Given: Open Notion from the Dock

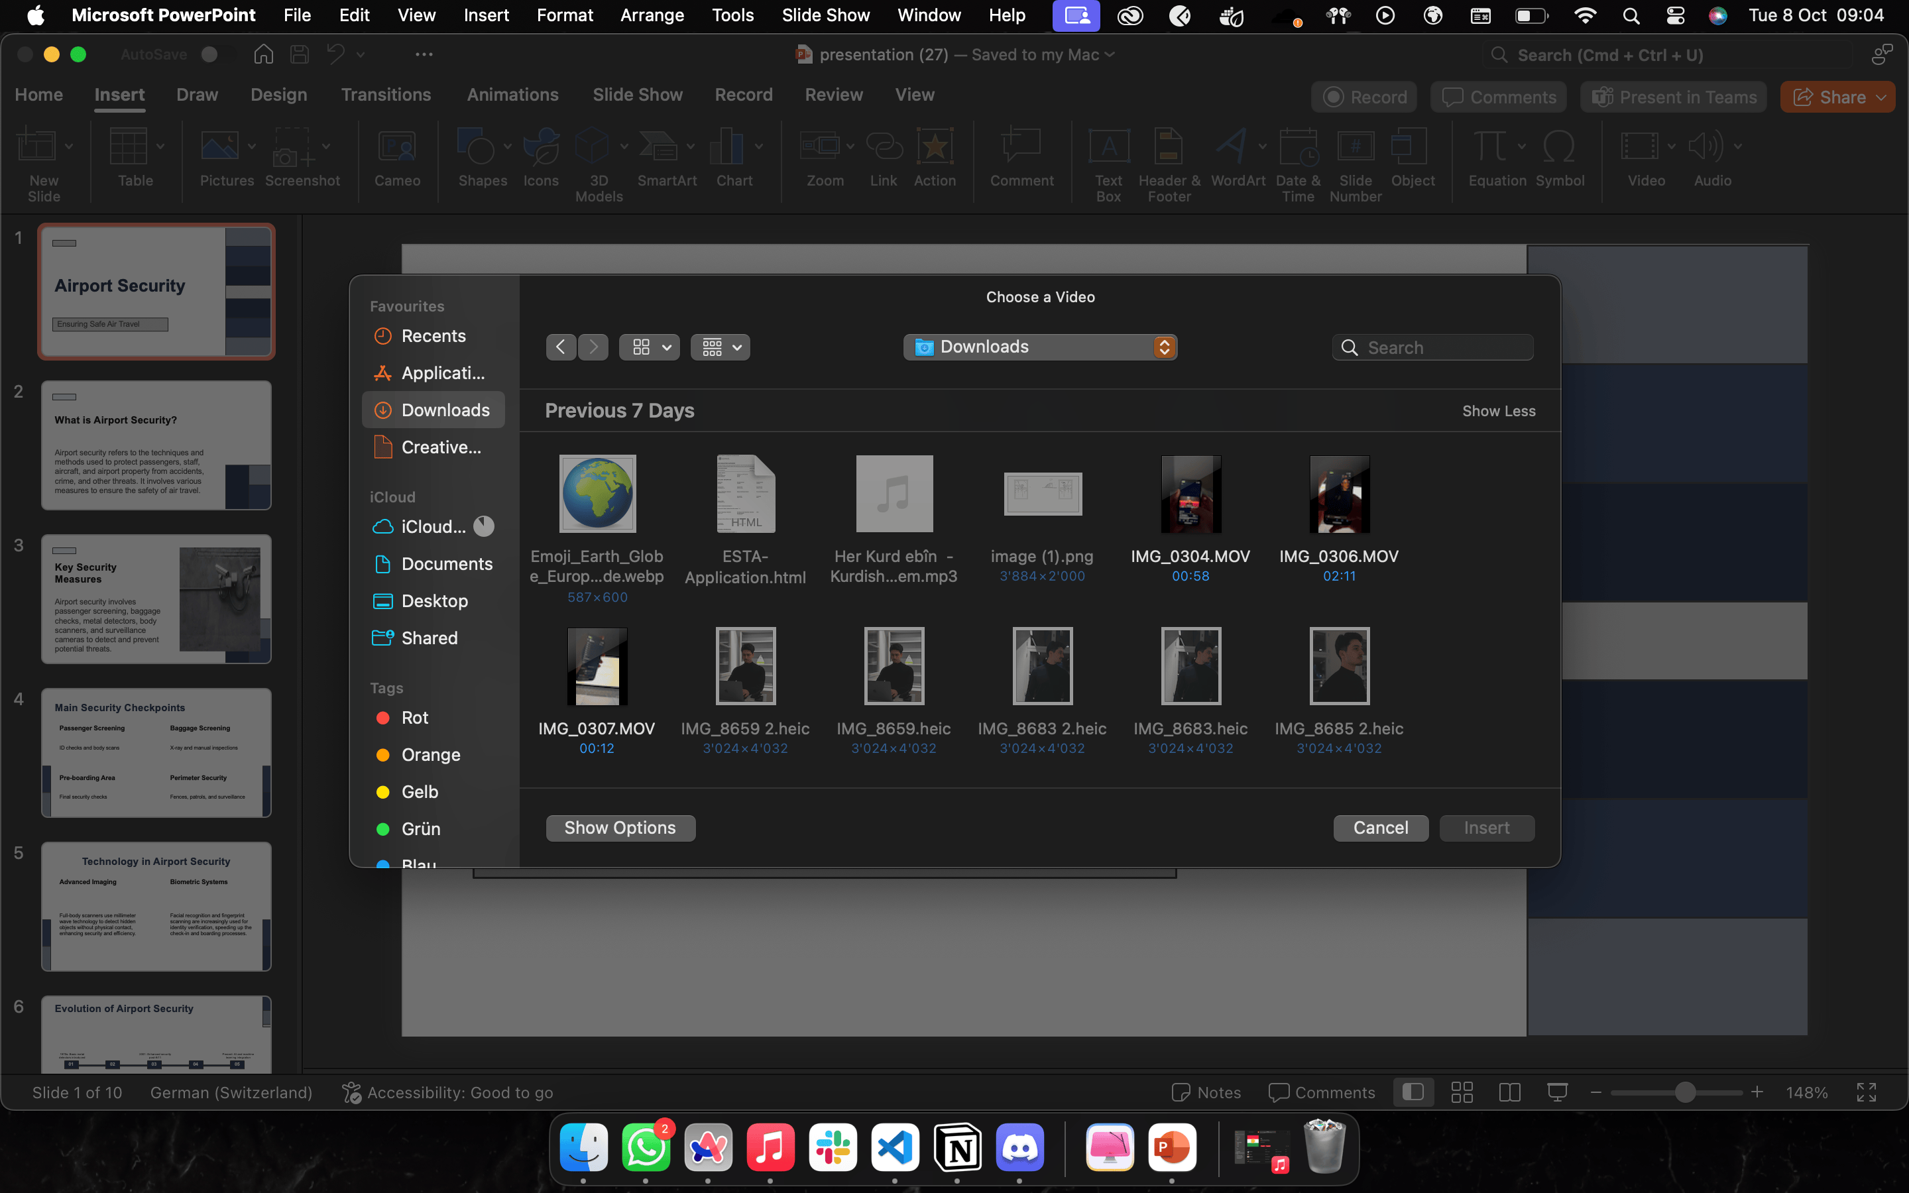Looking at the screenshot, I should (x=957, y=1147).
